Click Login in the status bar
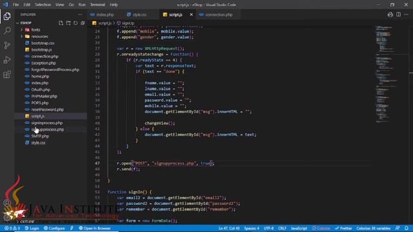The width and height of the screenshot is (413, 232). point(32,228)
